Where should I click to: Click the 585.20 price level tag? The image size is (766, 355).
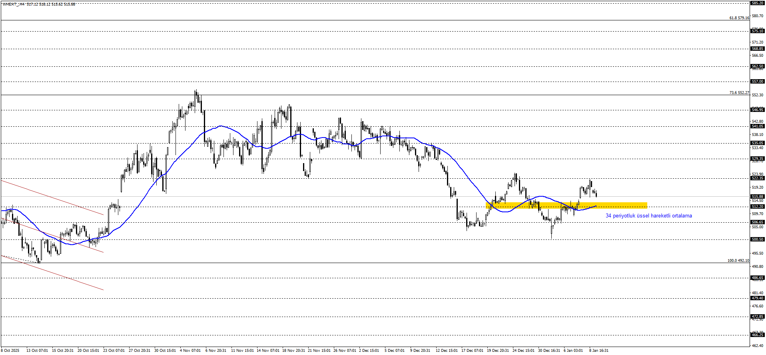tap(758, 3)
